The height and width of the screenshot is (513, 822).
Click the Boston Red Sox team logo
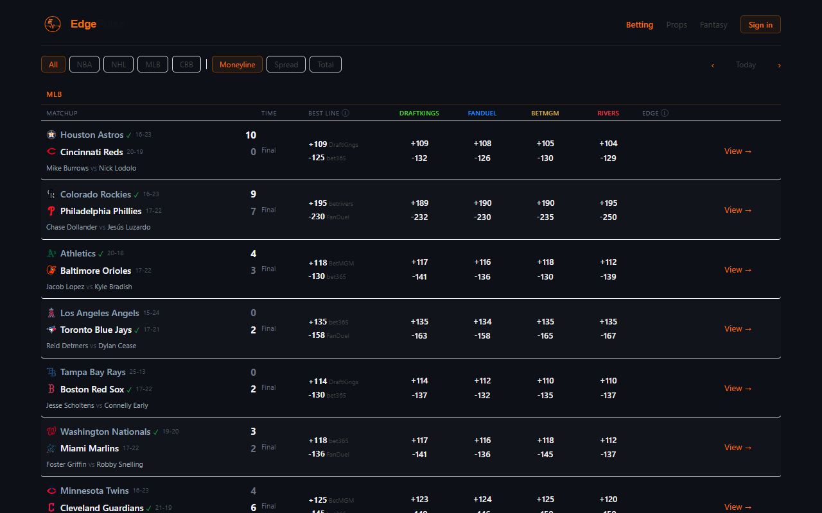point(51,389)
